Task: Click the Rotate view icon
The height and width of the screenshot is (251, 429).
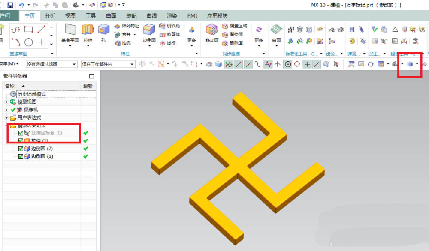Action: (x=371, y=64)
